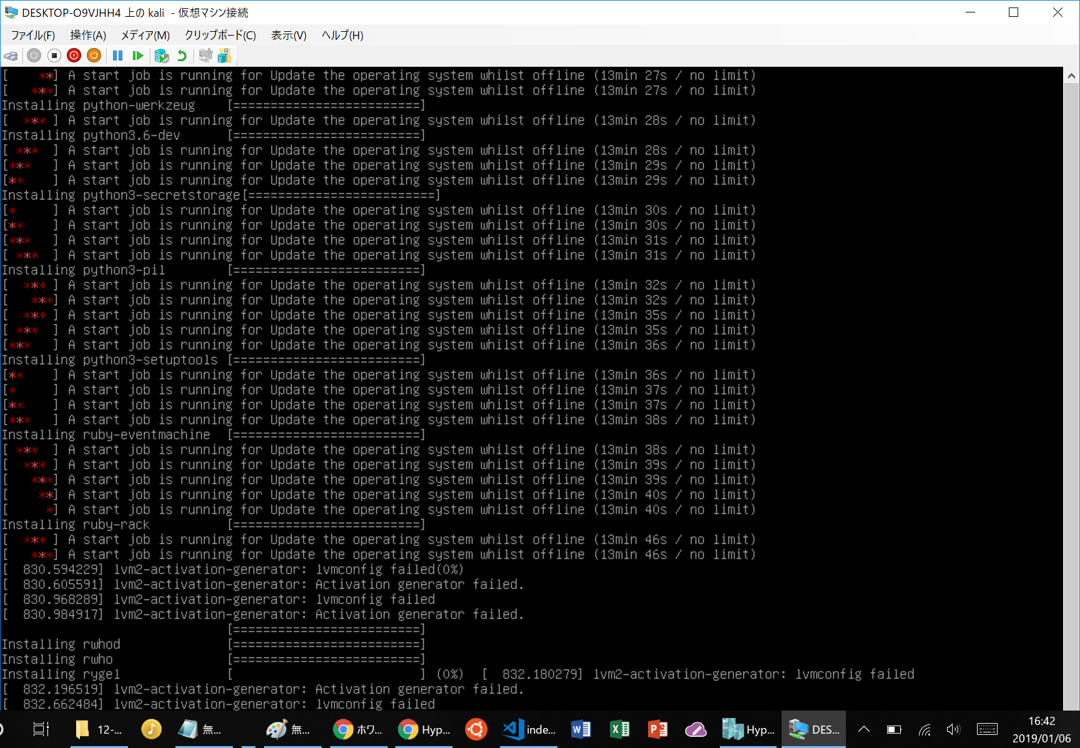The image size is (1080, 748).
Task: Open Visual Studio Code from taskbar
Action: [529, 729]
